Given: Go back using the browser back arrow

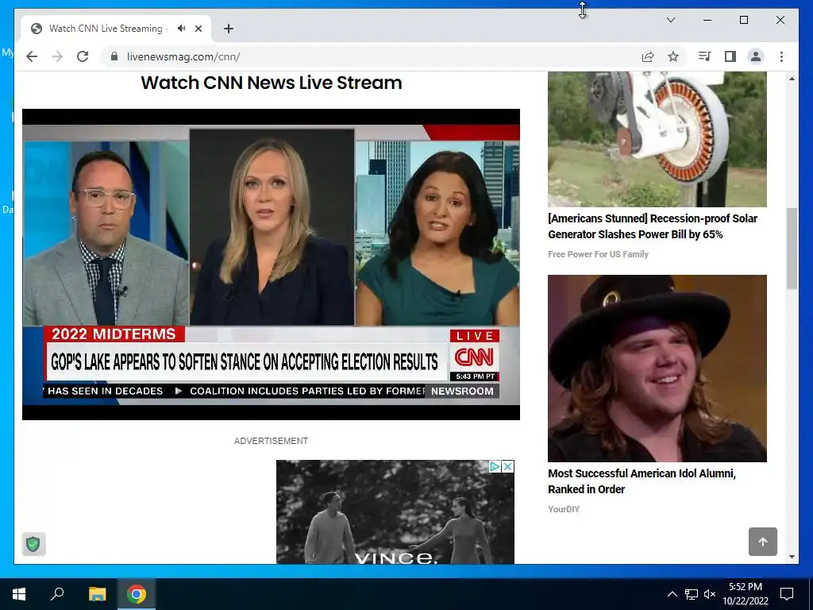Looking at the screenshot, I should click(32, 56).
